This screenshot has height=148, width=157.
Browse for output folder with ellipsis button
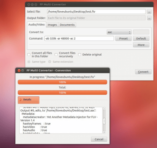149,18
